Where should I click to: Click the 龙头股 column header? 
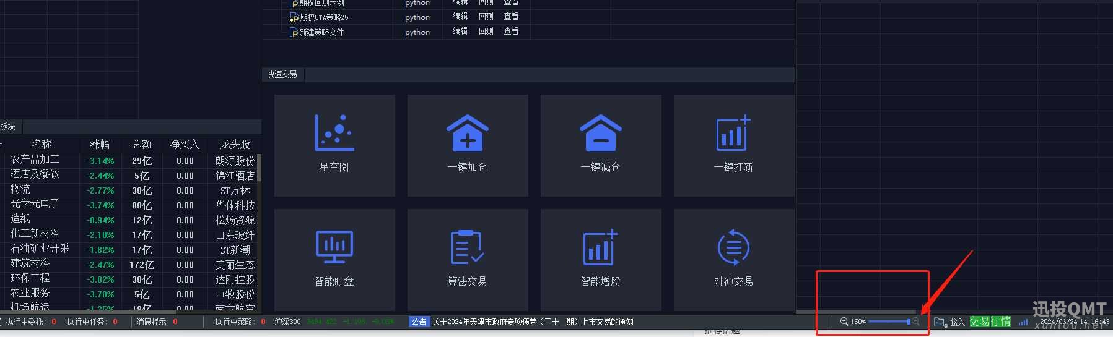235,144
